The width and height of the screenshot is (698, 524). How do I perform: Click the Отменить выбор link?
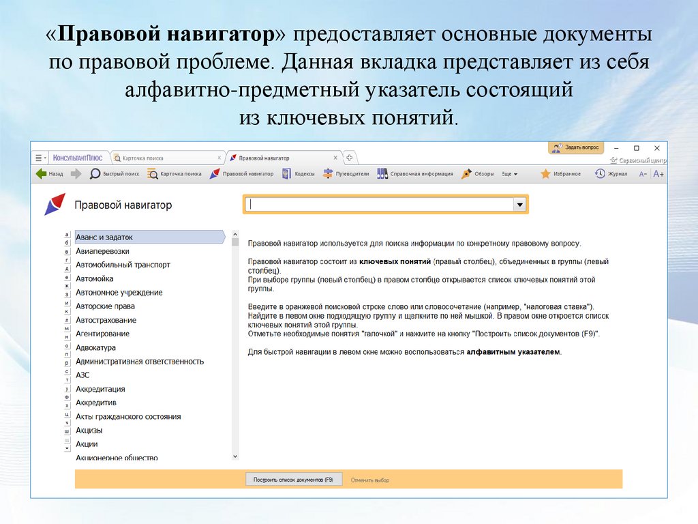point(370,480)
